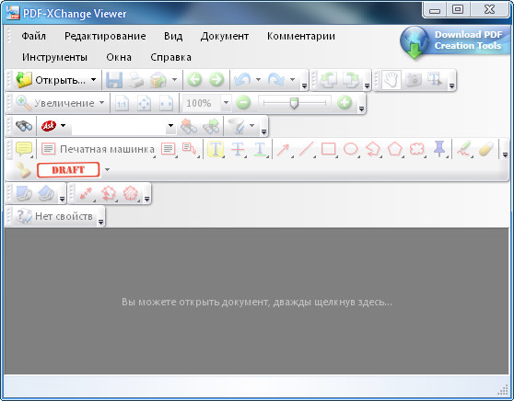514x401 pixels.
Task: Click the find previous binoculars icon
Action: pos(188,126)
